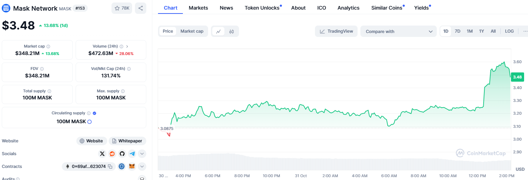The height and width of the screenshot is (180, 528).
Task: Set chart range to All
Action: pyautogui.click(x=493, y=31)
